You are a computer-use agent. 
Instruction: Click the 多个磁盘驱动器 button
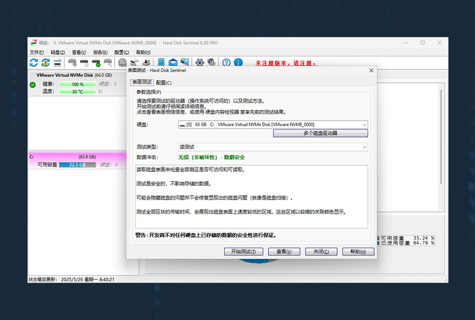coord(321,133)
